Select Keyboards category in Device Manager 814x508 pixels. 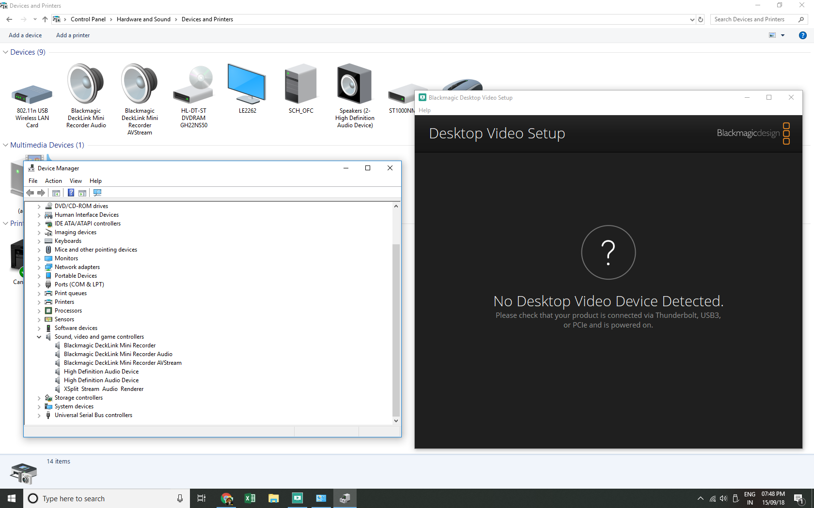68,241
